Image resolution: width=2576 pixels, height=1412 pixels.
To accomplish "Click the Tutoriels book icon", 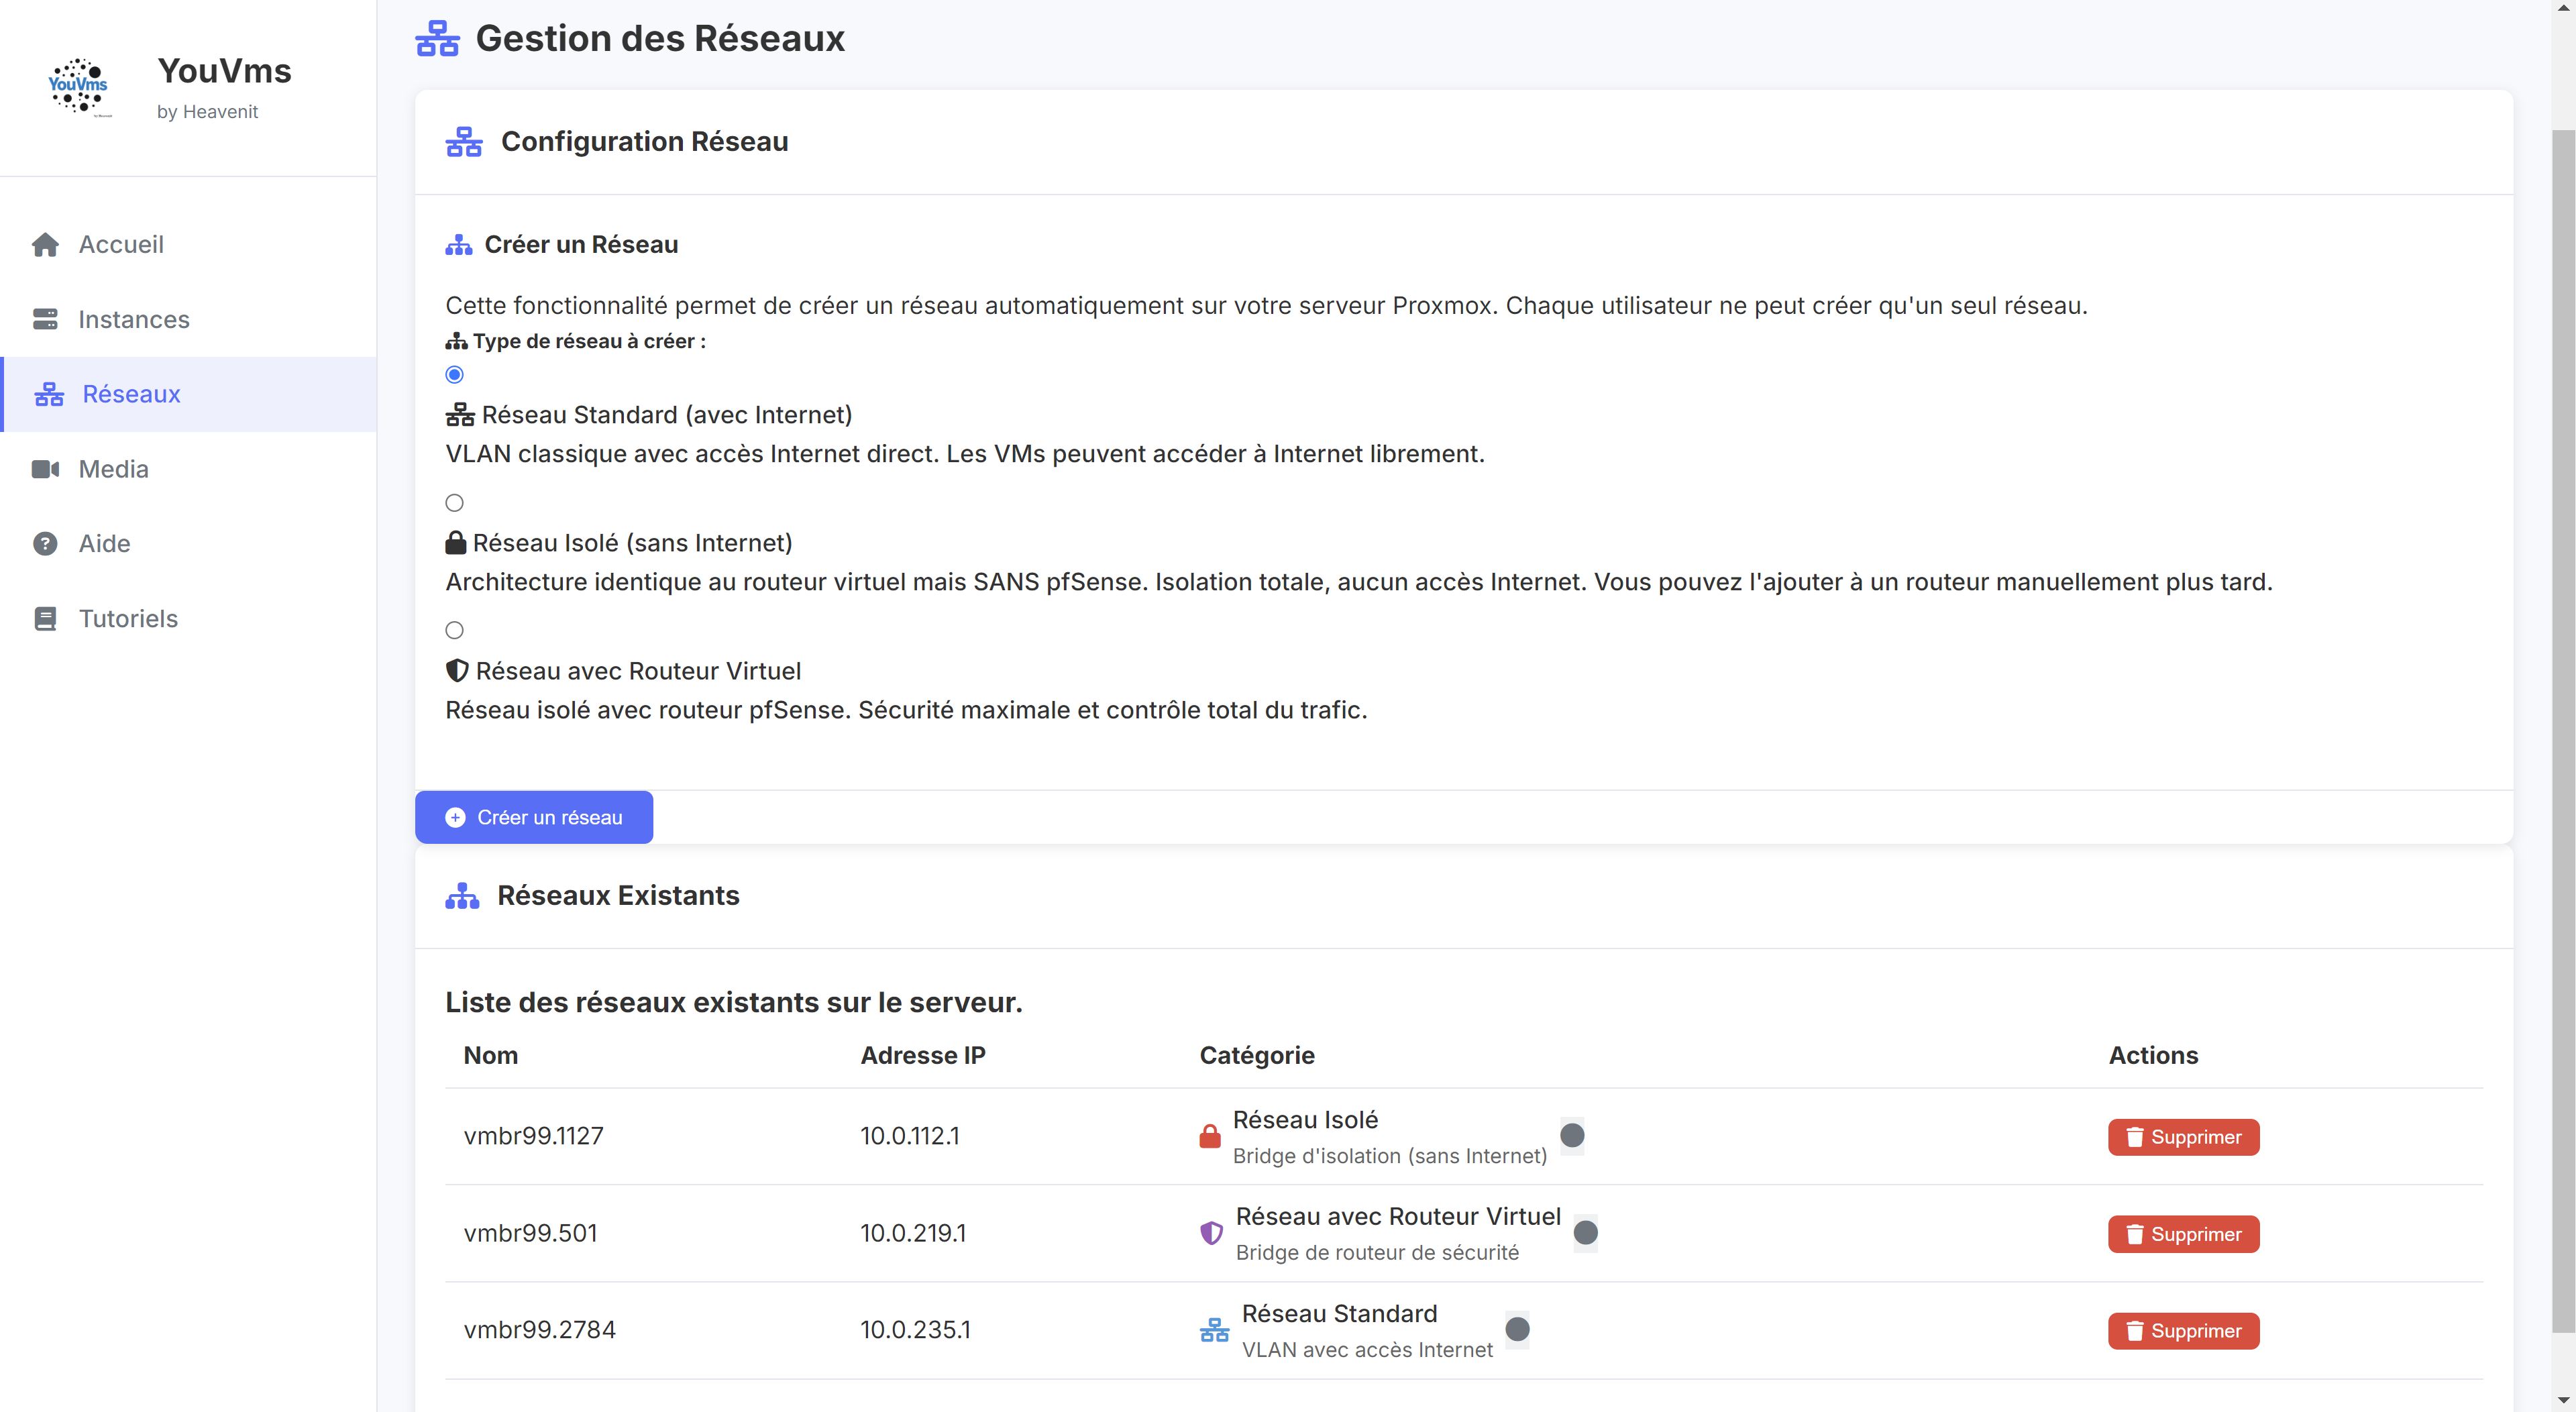I will (45, 619).
